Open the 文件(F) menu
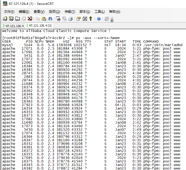This screenshot has height=170, width=186. point(9,12)
